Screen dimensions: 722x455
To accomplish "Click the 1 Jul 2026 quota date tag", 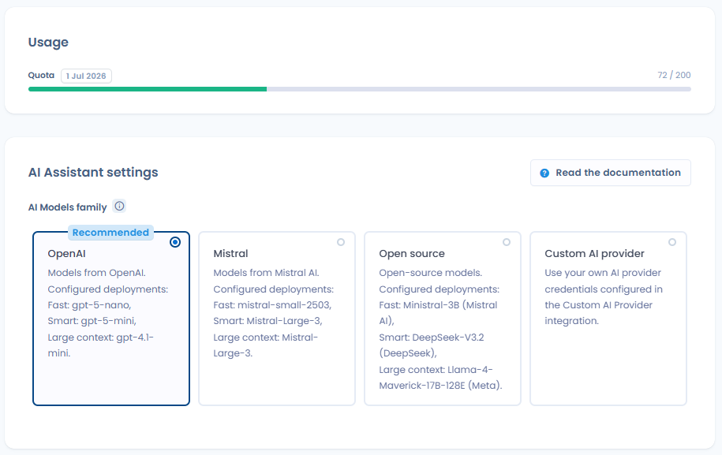I will [x=86, y=76].
